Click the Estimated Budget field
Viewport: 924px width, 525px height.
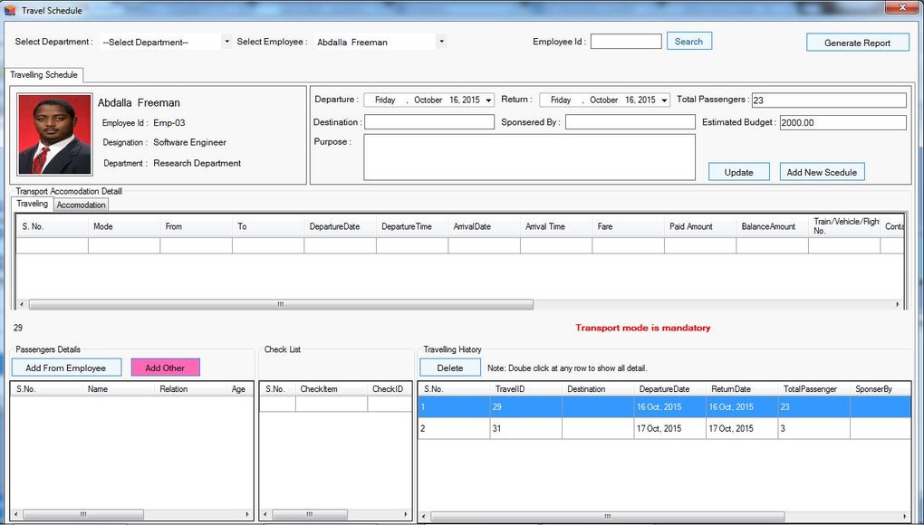842,122
